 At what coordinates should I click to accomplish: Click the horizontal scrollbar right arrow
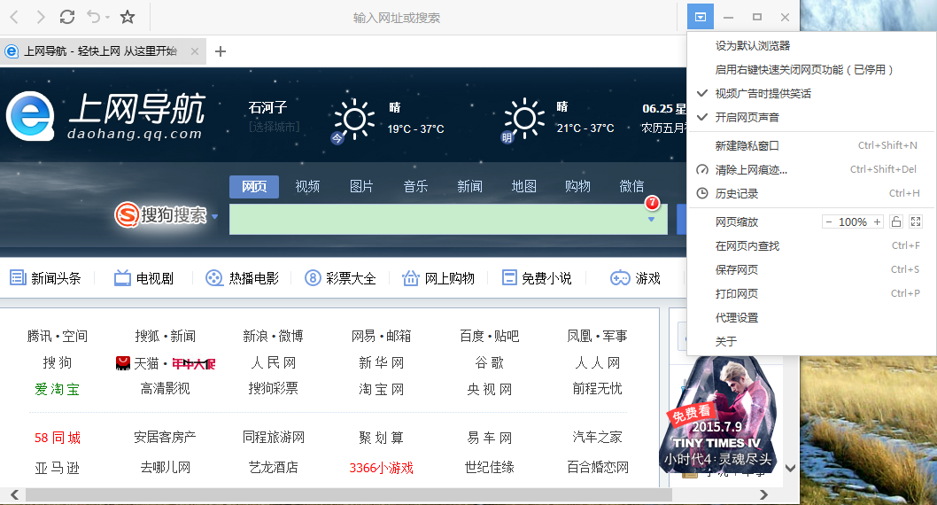[x=763, y=494]
